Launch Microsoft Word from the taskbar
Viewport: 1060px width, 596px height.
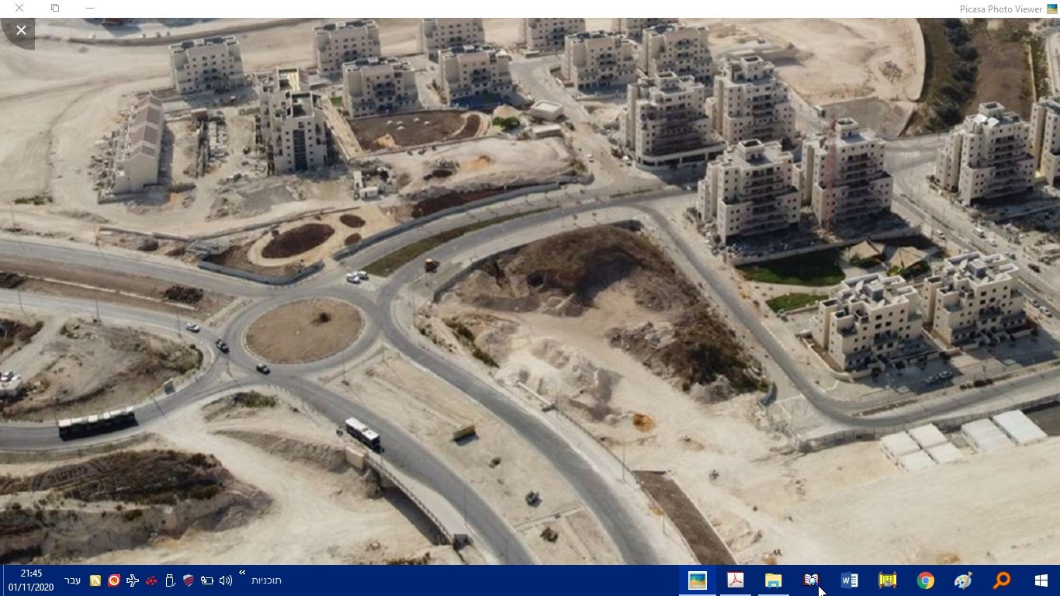tap(849, 580)
